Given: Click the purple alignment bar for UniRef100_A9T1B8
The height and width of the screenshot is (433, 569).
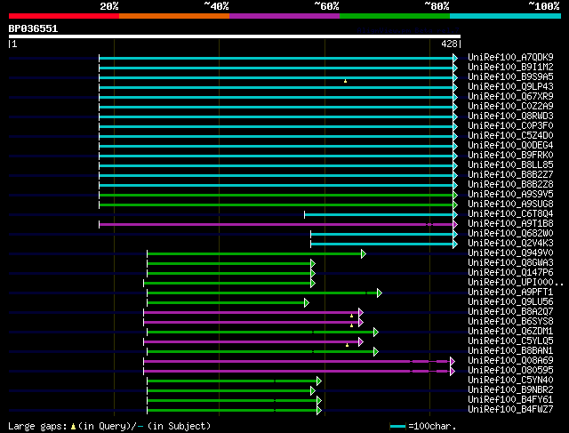Looking at the screenshot, I should tap(276, 225).
